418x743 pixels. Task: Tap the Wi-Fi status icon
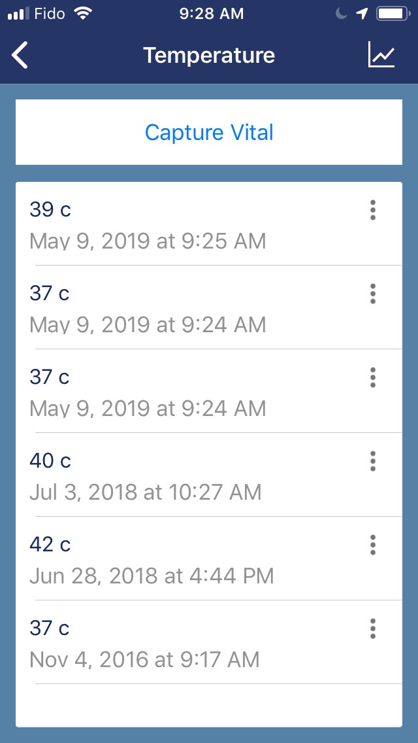click(83, 14)
